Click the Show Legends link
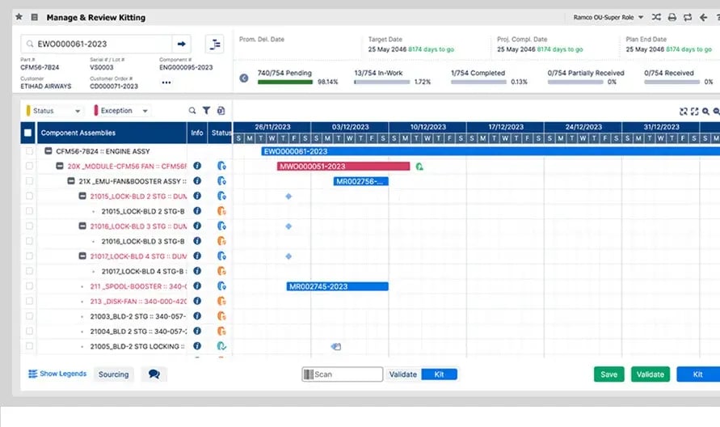720x427 pixels. 57,374
